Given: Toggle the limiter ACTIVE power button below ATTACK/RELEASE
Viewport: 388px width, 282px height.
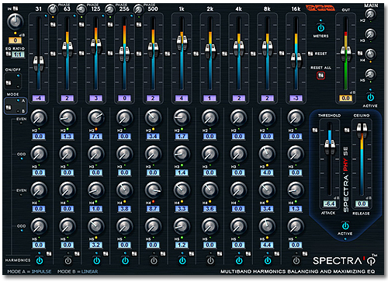Looking at the screenshot, I should 345,226.
